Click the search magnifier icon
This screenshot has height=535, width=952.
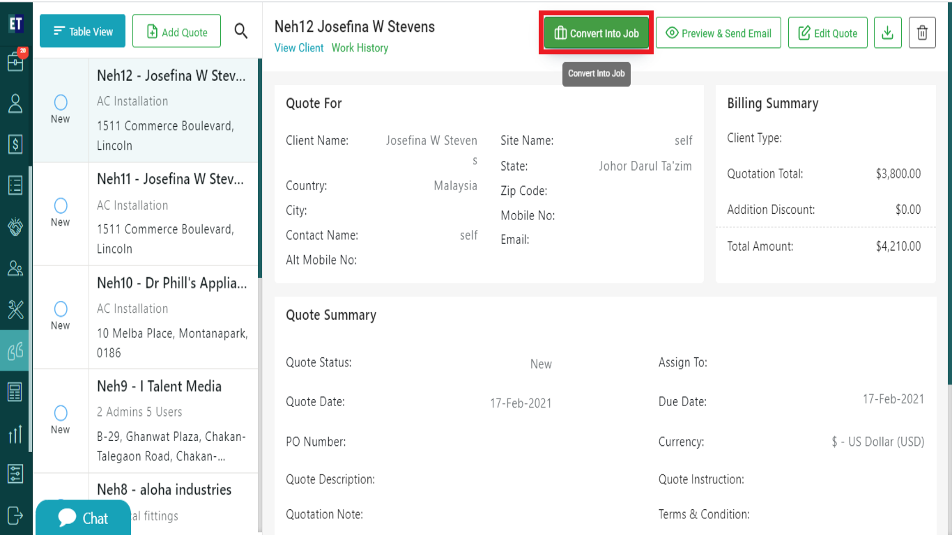(241, 31)
